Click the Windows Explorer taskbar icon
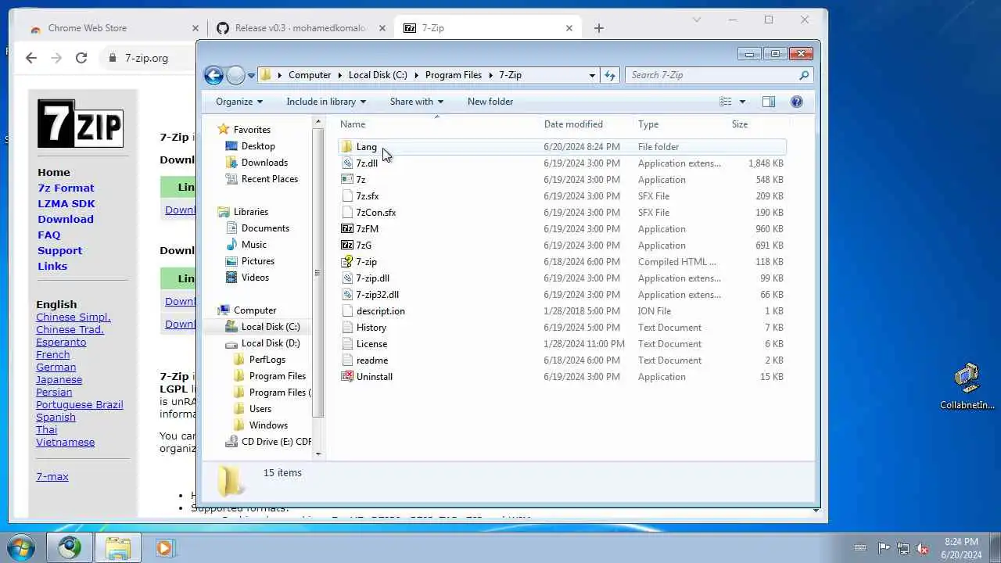 coord(118,547)
